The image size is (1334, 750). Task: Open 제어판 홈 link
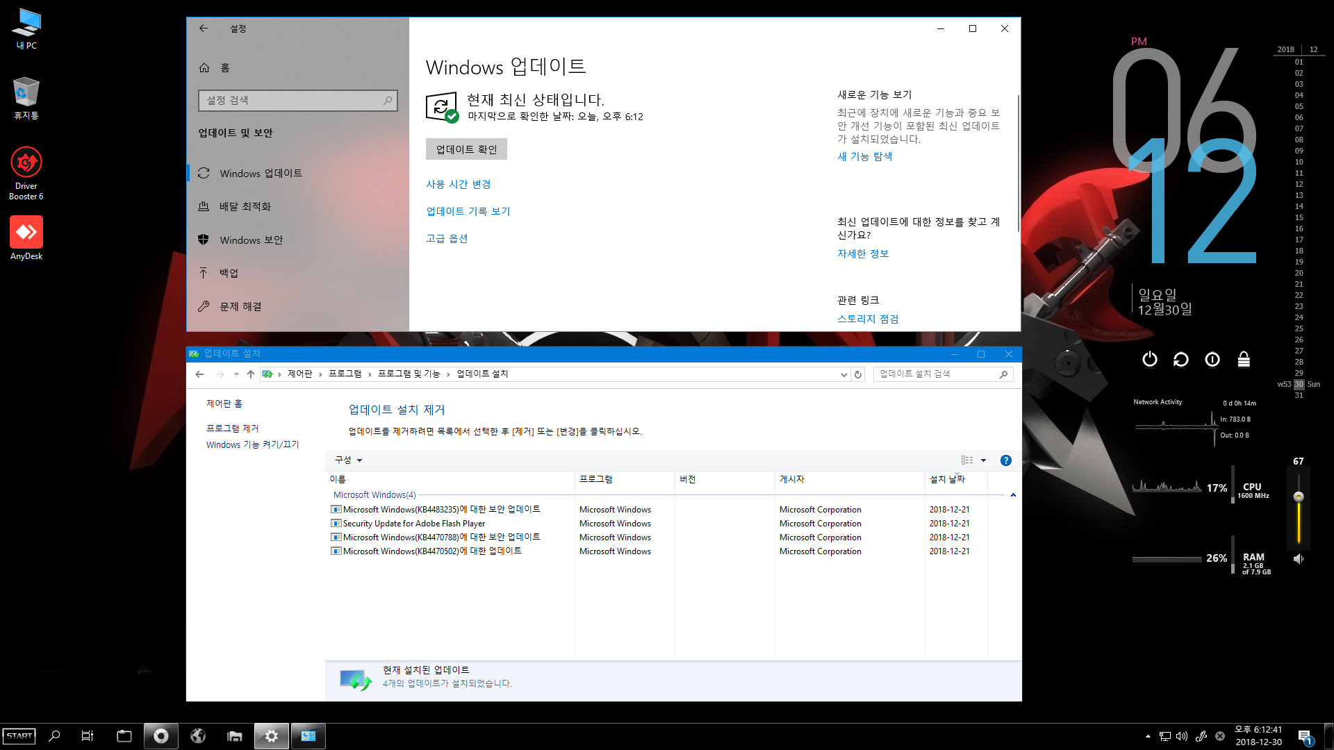224,403
